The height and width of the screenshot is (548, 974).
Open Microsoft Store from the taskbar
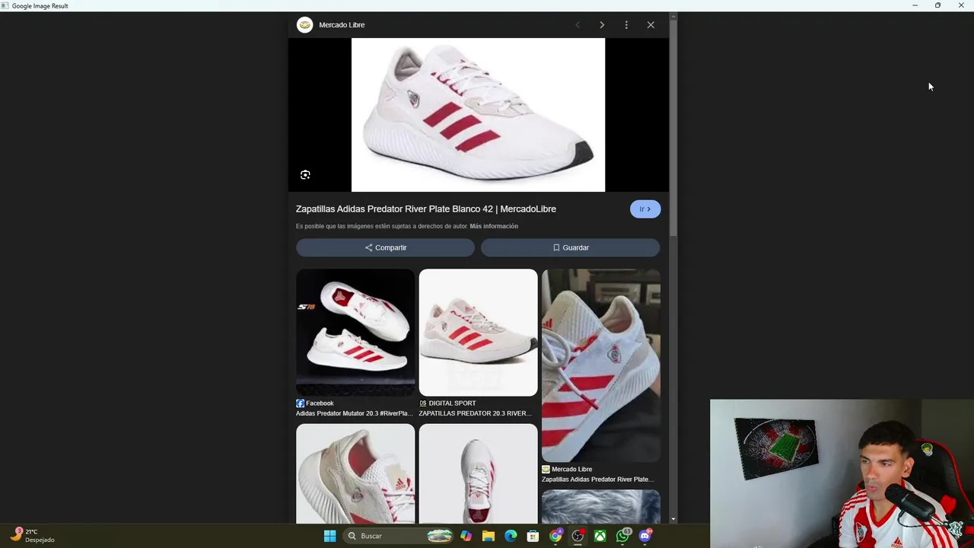(x=533, y=536)
